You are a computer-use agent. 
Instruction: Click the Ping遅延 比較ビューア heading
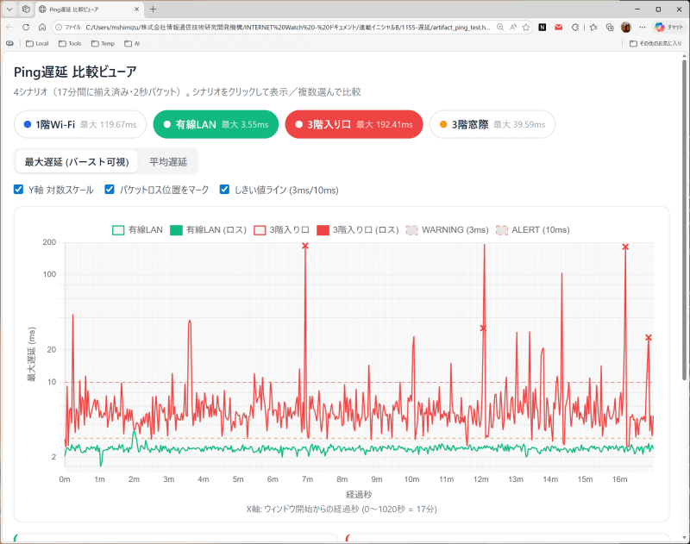tap(75, 72)
